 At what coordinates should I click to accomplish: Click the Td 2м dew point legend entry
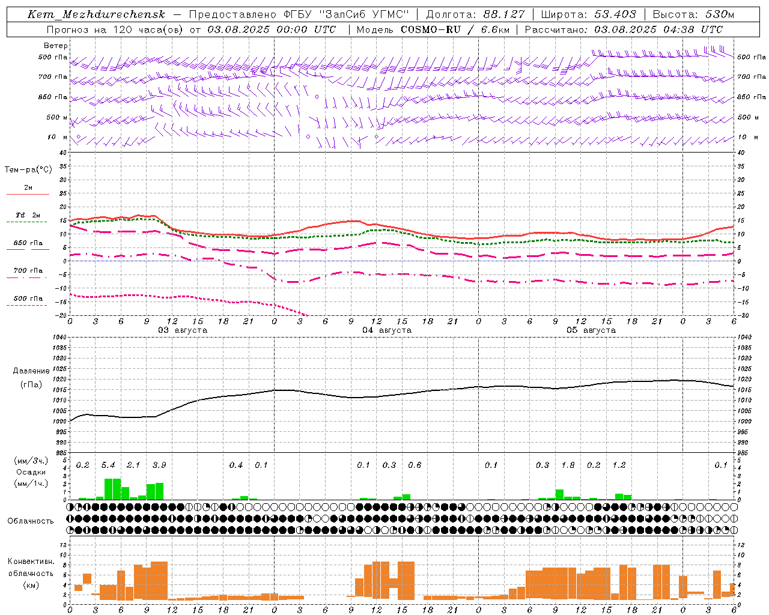coord(28,215)
